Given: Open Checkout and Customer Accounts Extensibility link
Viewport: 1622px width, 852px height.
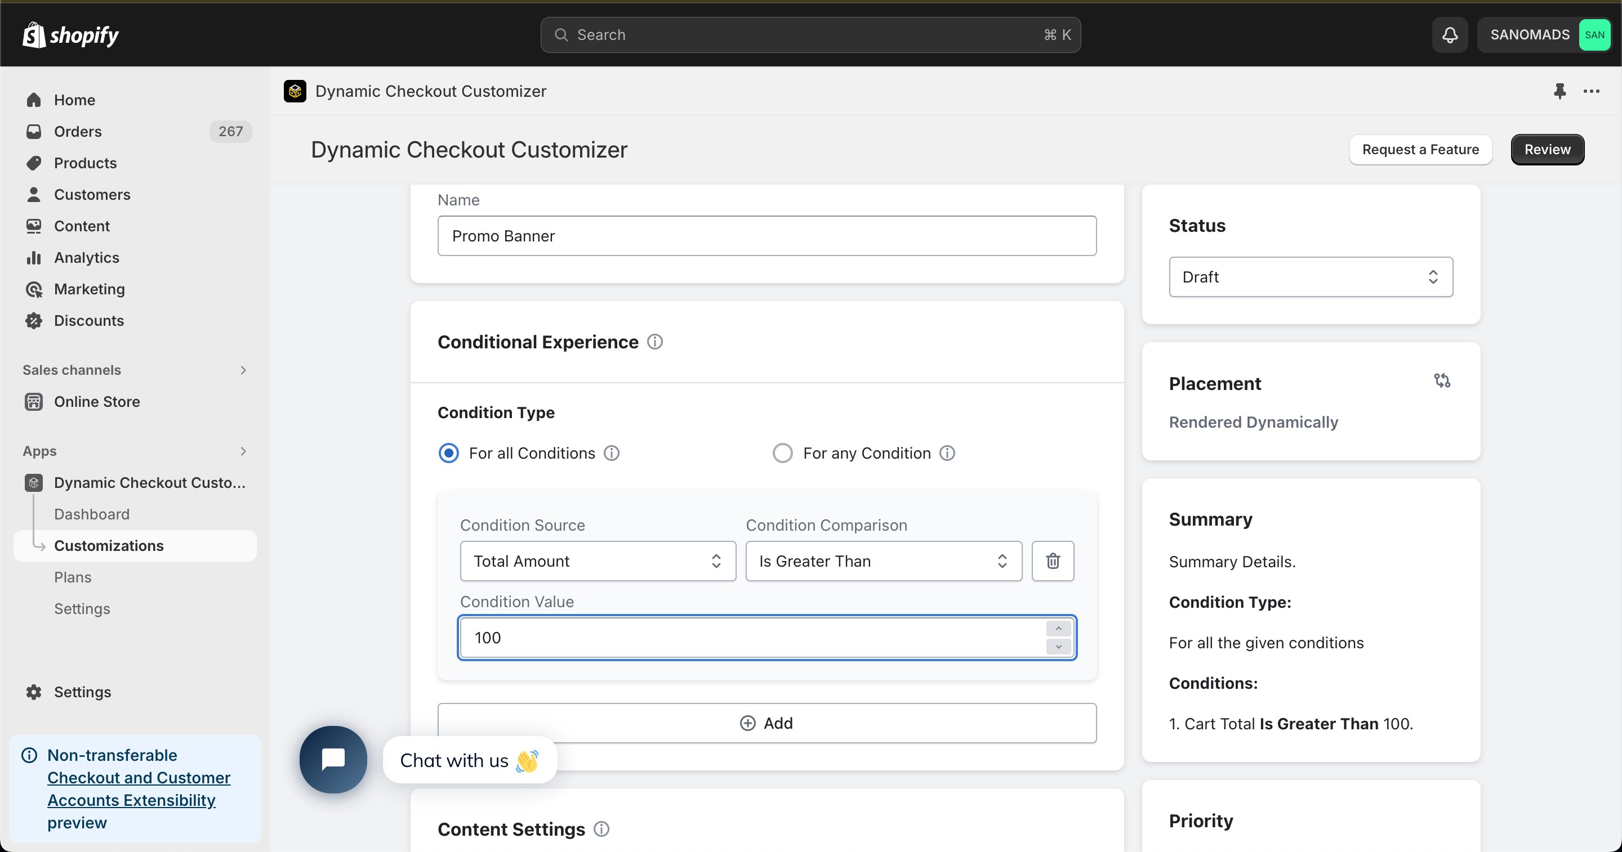Looking at the screenshot, I should [139, 788].
